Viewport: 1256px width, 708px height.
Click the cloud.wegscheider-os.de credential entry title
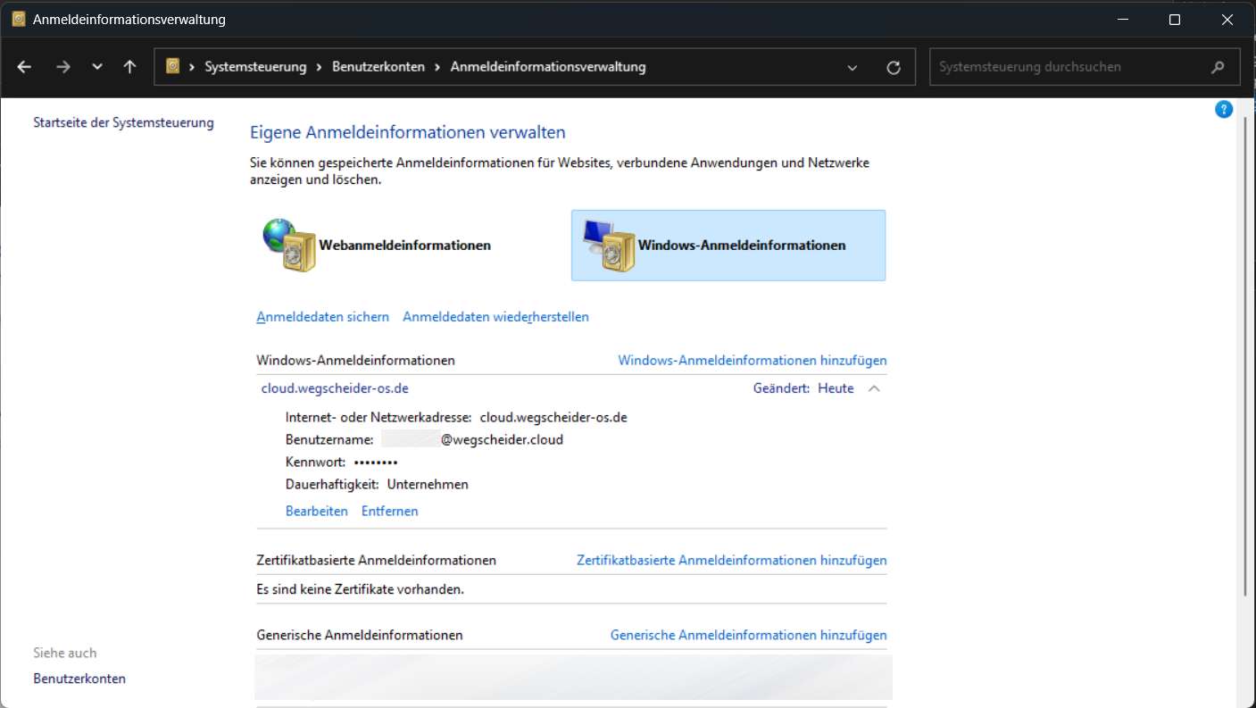click(x=335, y=388)
